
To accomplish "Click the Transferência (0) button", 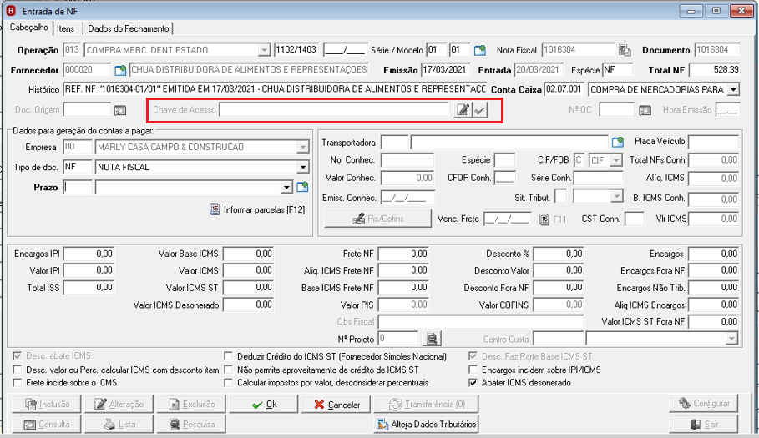I will point(426,404).
